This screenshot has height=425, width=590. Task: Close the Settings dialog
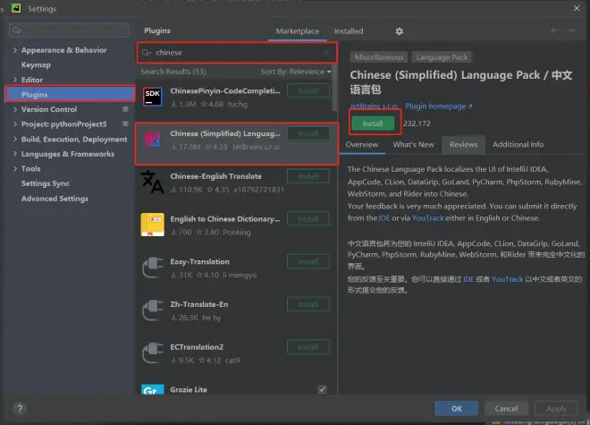(x=577, y=8)
